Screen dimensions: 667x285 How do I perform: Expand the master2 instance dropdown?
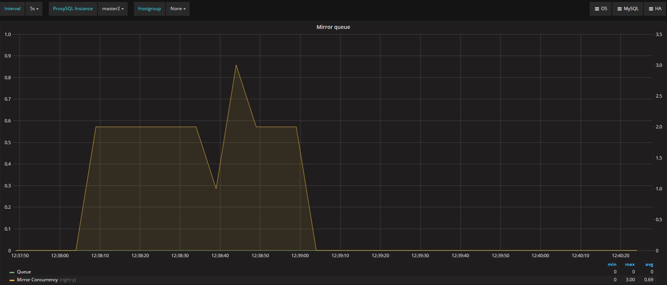(113, 9)
